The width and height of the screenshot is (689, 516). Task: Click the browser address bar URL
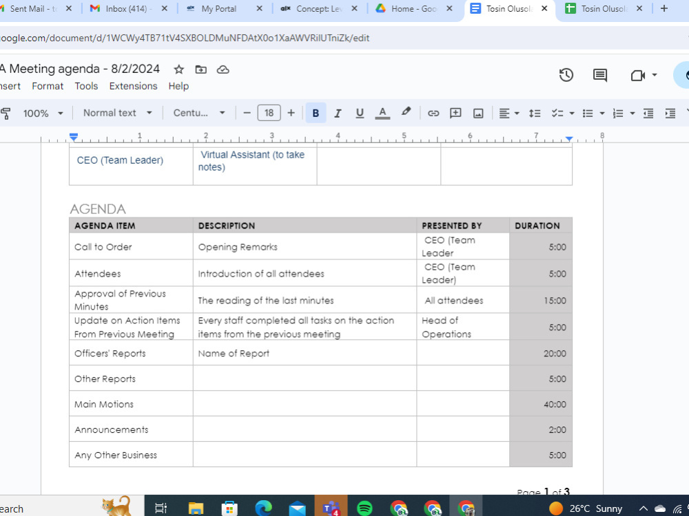(185, 38)
